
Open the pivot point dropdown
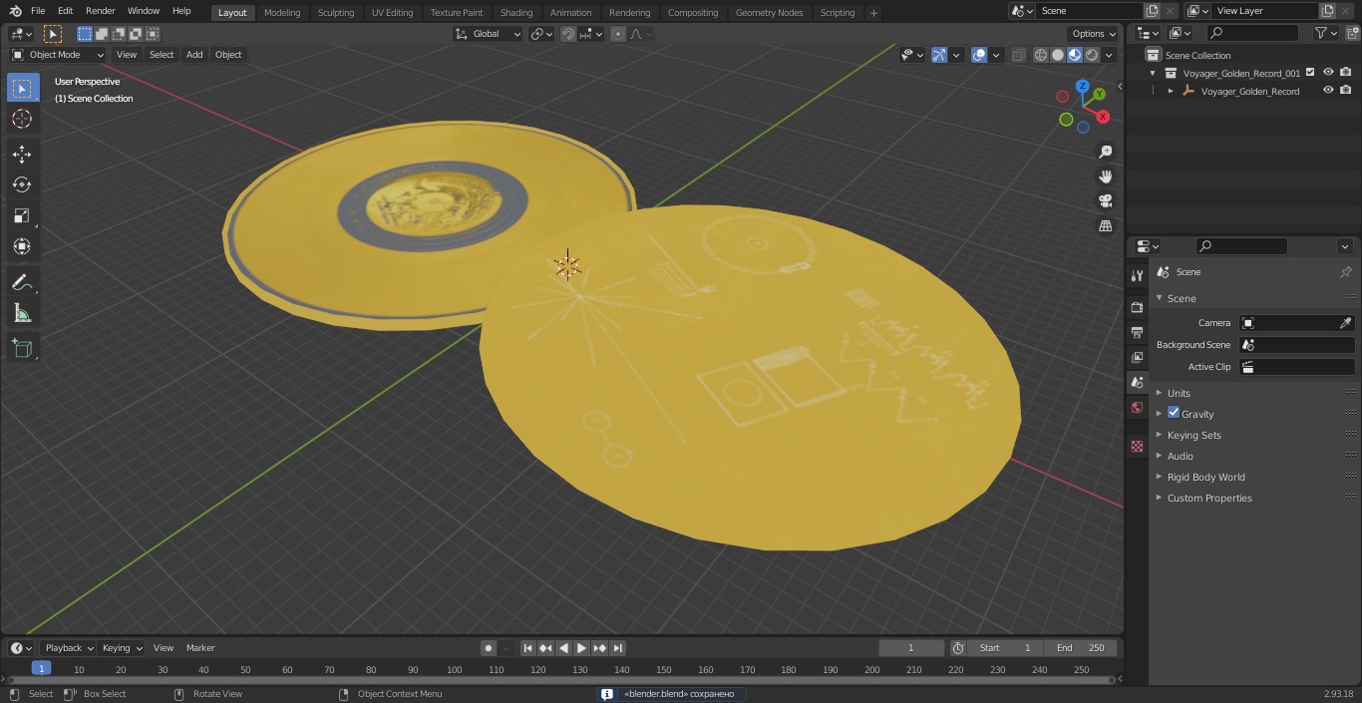pyautogui.click(x=541, y=34)
